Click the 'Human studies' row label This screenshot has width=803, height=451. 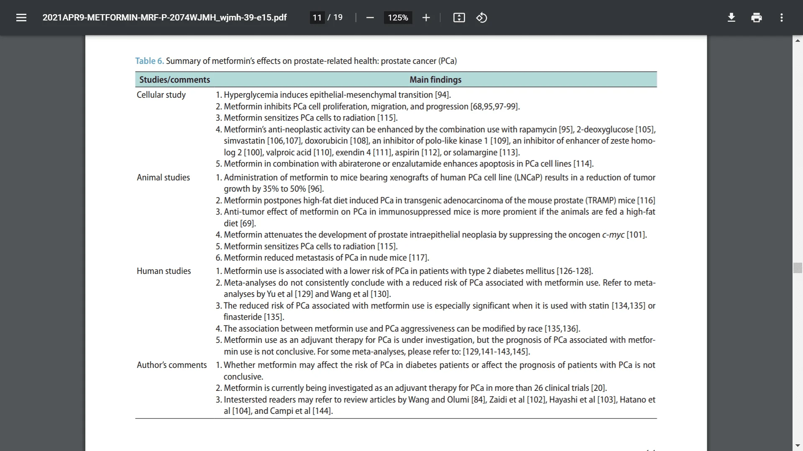tap(164, 271)
